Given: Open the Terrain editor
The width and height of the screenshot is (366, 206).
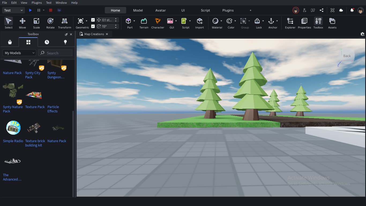Looking at the screenshot, I should click(144, 23).
